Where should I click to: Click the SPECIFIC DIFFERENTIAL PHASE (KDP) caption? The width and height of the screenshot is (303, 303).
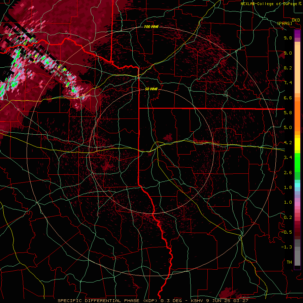(x=108, y=301)
